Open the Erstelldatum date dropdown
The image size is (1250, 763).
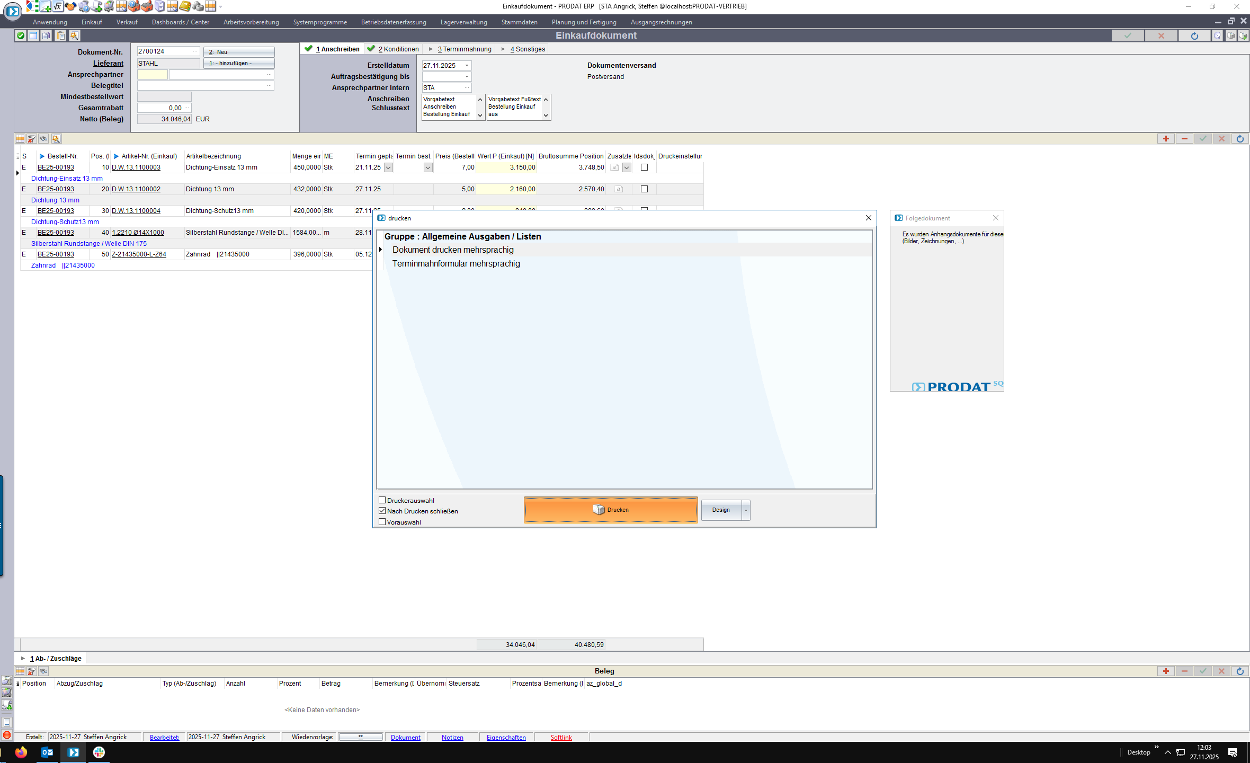tap(467, 66)
